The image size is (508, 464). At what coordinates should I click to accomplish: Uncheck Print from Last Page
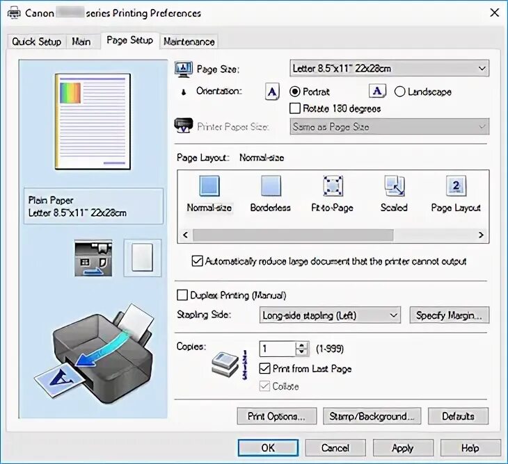(x=264, y=368)
